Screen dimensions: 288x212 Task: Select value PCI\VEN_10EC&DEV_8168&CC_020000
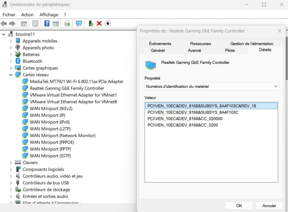[211, 119]
